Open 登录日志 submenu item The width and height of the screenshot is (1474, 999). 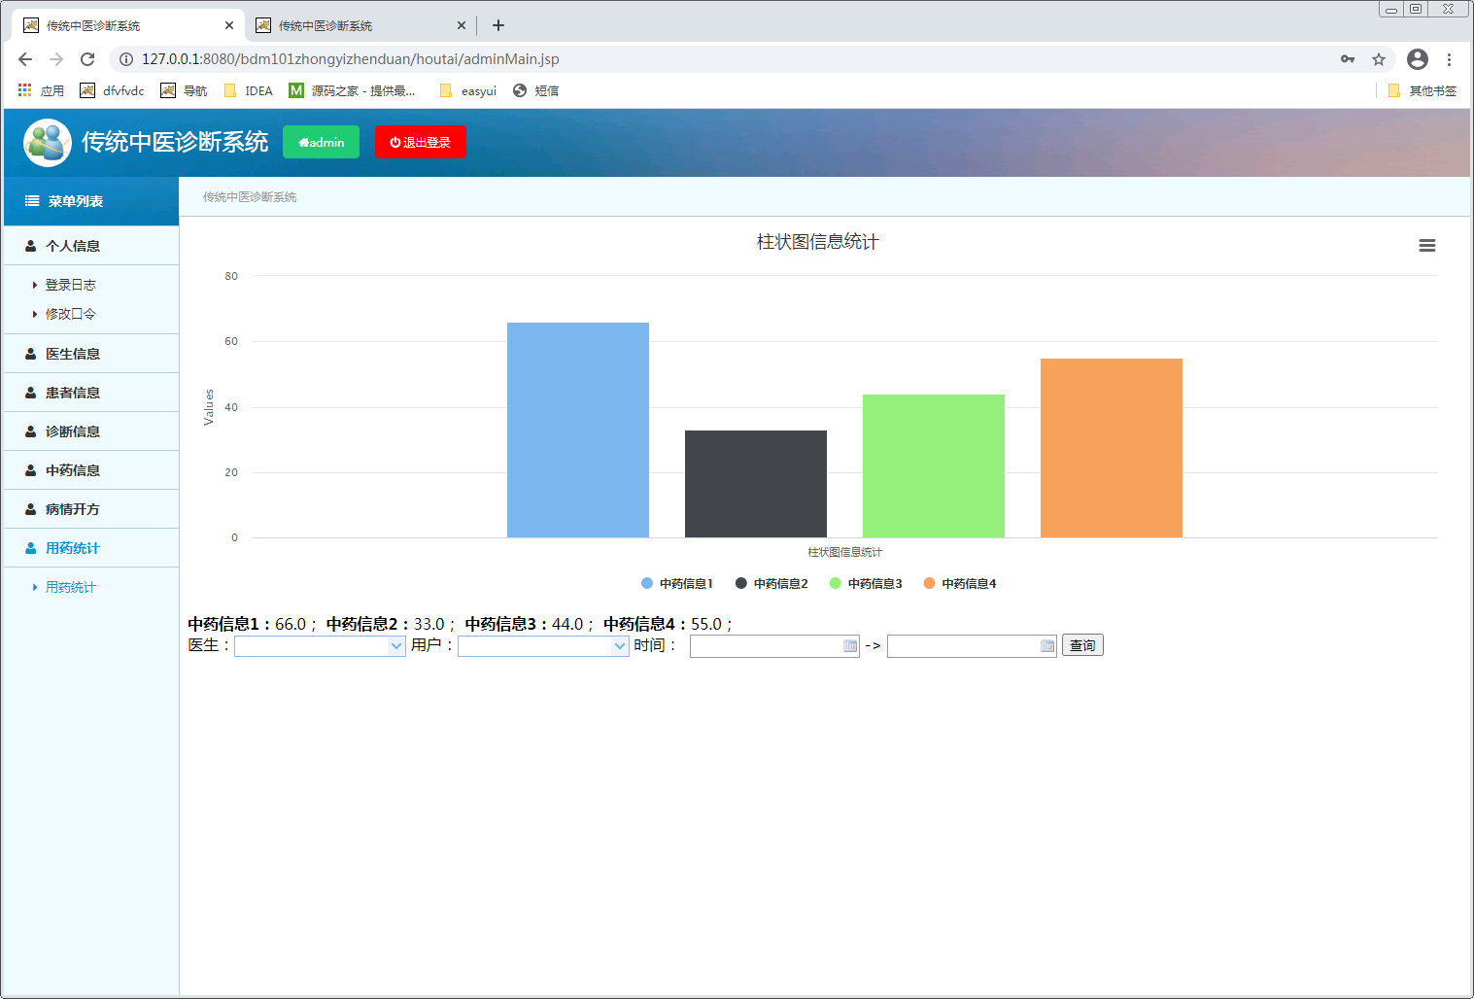(70, 285)
